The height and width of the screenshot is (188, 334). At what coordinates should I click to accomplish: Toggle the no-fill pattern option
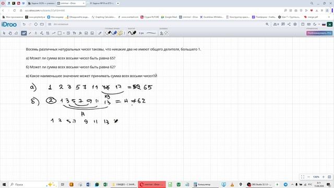(166, 33)
